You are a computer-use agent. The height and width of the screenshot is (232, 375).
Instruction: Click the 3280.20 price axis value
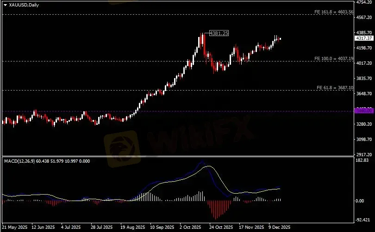coord(364,124)
